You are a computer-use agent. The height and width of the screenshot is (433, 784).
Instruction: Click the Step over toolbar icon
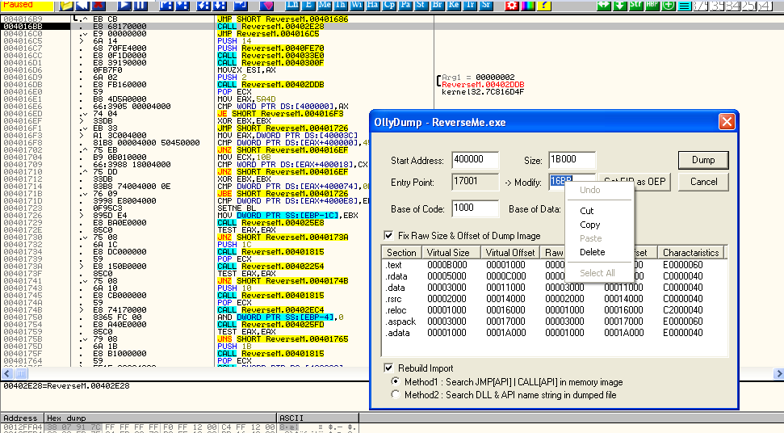click(x=182, y=6)
